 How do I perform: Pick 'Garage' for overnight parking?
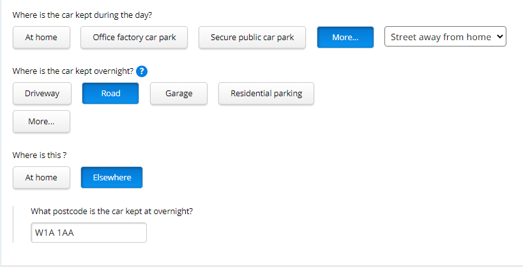(179, 94)
